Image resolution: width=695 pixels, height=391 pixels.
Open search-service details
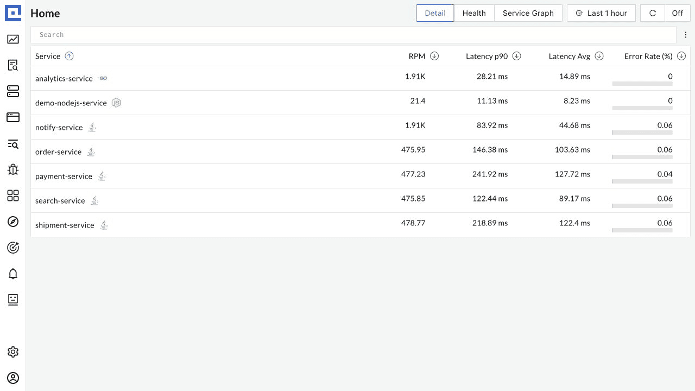coord(60,200)
